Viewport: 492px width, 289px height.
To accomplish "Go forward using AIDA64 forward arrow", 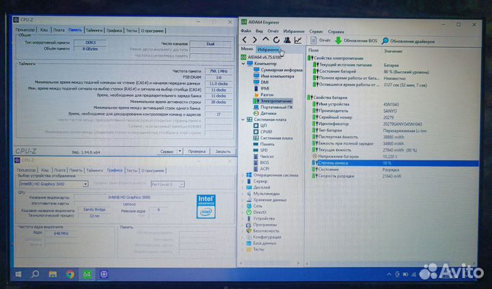I will [255, 40].
